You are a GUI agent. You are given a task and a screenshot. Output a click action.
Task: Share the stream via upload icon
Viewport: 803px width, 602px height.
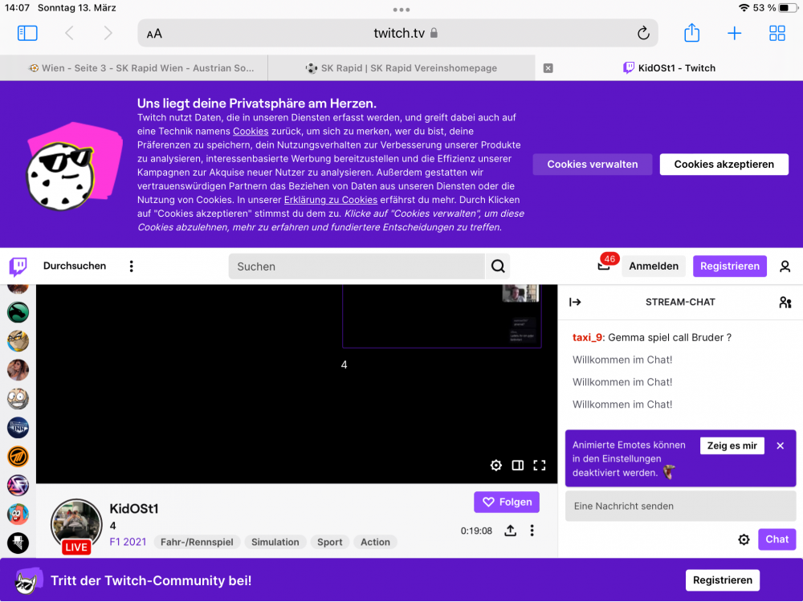[510, 531]
